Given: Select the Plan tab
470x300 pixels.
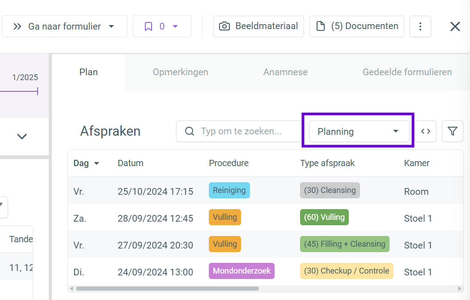Looking at the screenshot, I should coord(89,72).
